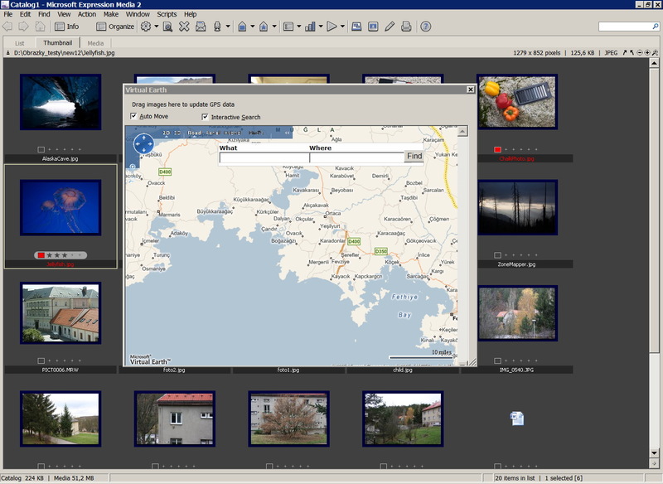Viewport: 663px width, 484px height.
Task: Switch to the Media tab
Action: click(95, 43)
